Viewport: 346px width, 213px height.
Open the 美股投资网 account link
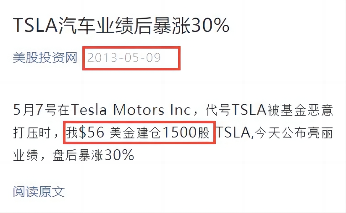point(45,58)
